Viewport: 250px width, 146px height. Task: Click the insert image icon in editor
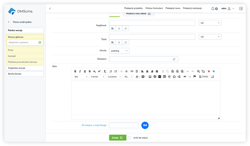coord(150,77)
